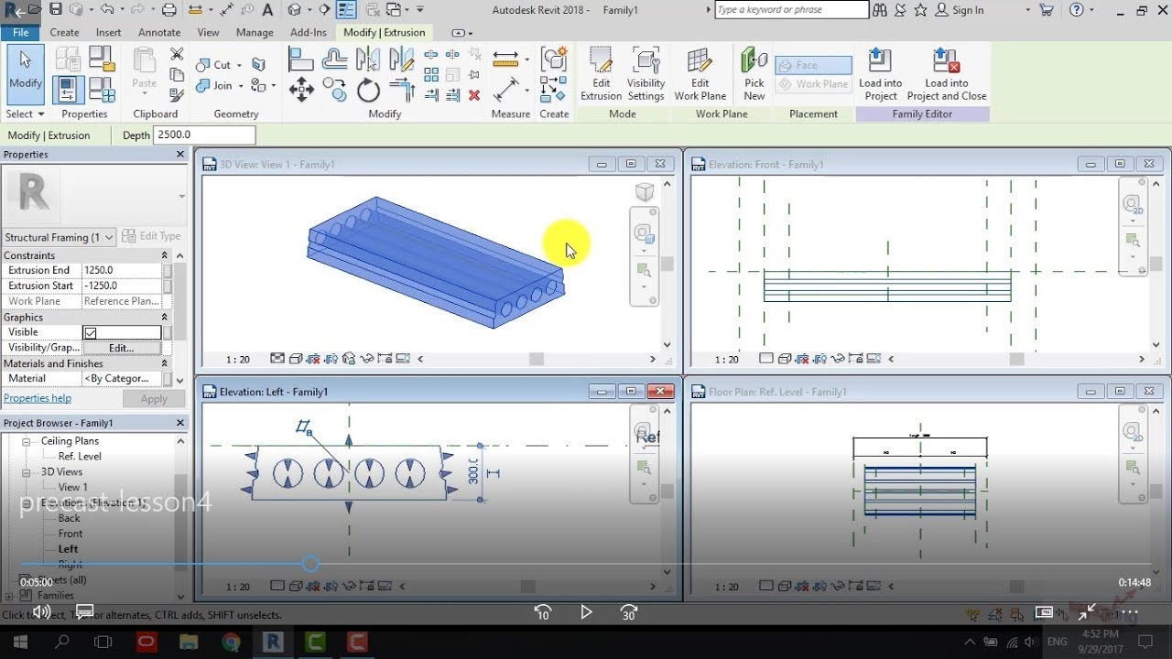
Task: Activate the Move tool
Action: pos(301,90)
